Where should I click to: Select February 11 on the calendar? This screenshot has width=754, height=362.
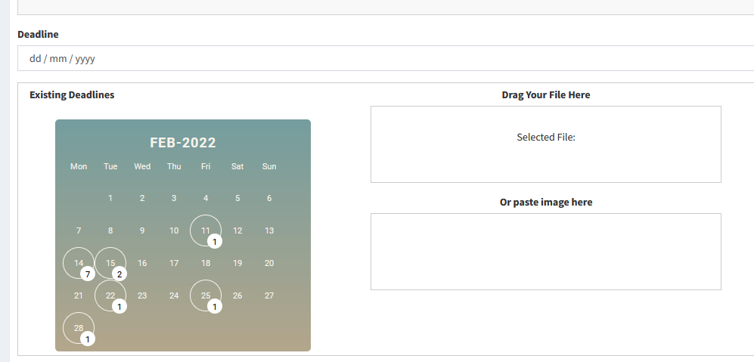[x=205, y=230]
